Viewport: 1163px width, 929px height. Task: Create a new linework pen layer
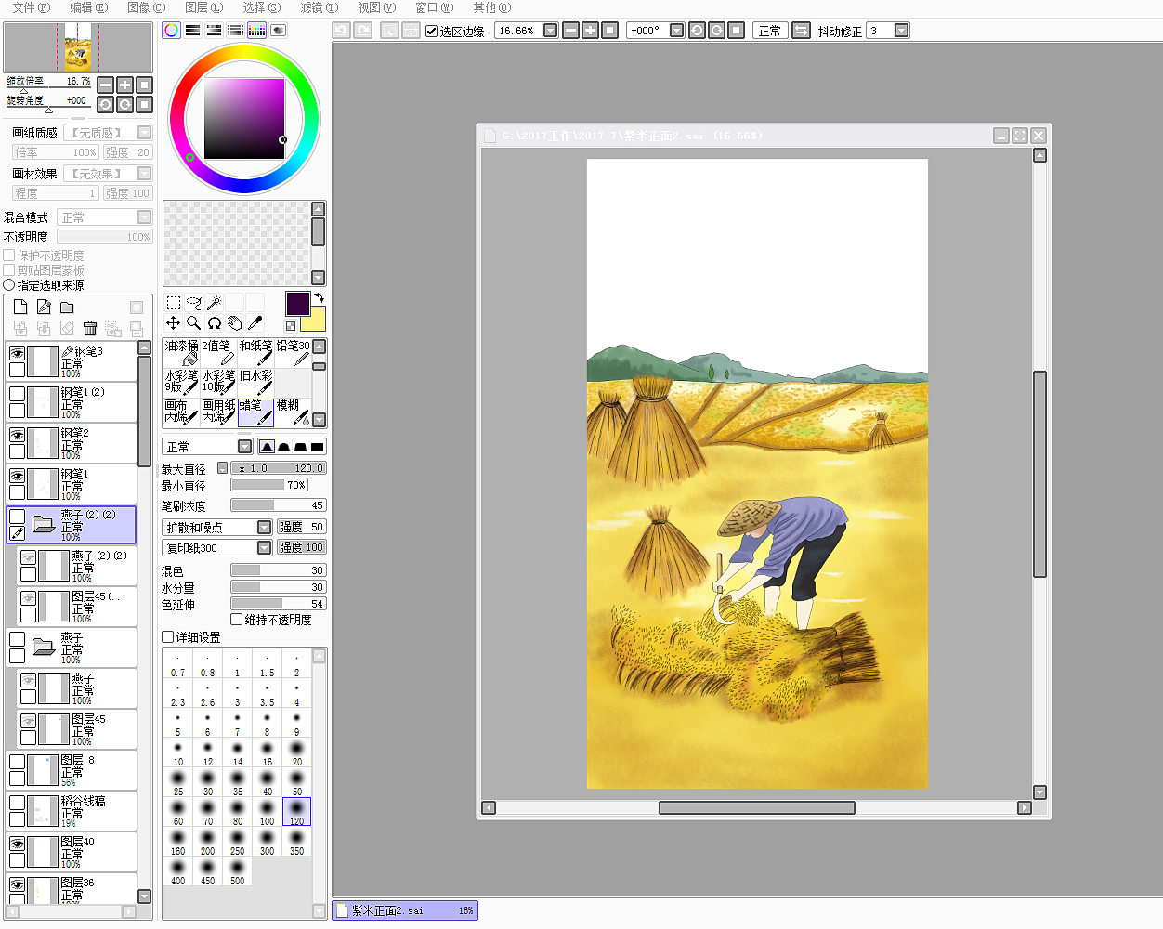pyautogui.click(x=44, y=307)
